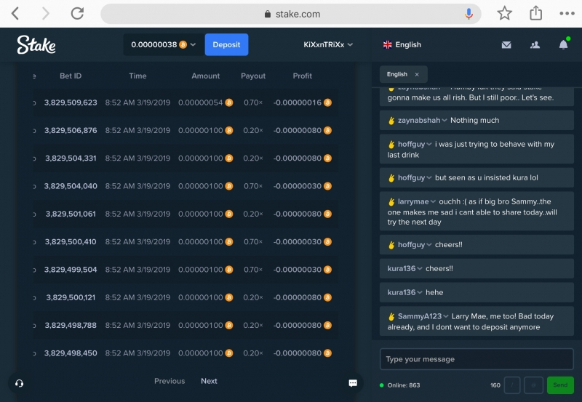Open bet 3,829,499,504
Screen dimensions: 582x402
click(71, 269)
